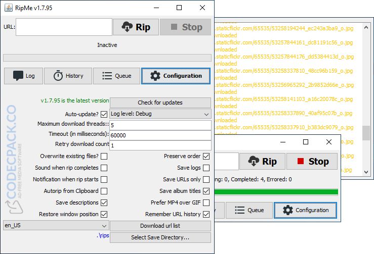Click log entry 53258337890_40af95c07b_o.jpg
Viewport: 374px width, 254px height.
(283, 113)
